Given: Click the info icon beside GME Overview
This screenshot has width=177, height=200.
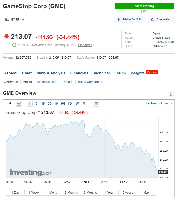Looking at the screenshot, I should click(171, 94).
